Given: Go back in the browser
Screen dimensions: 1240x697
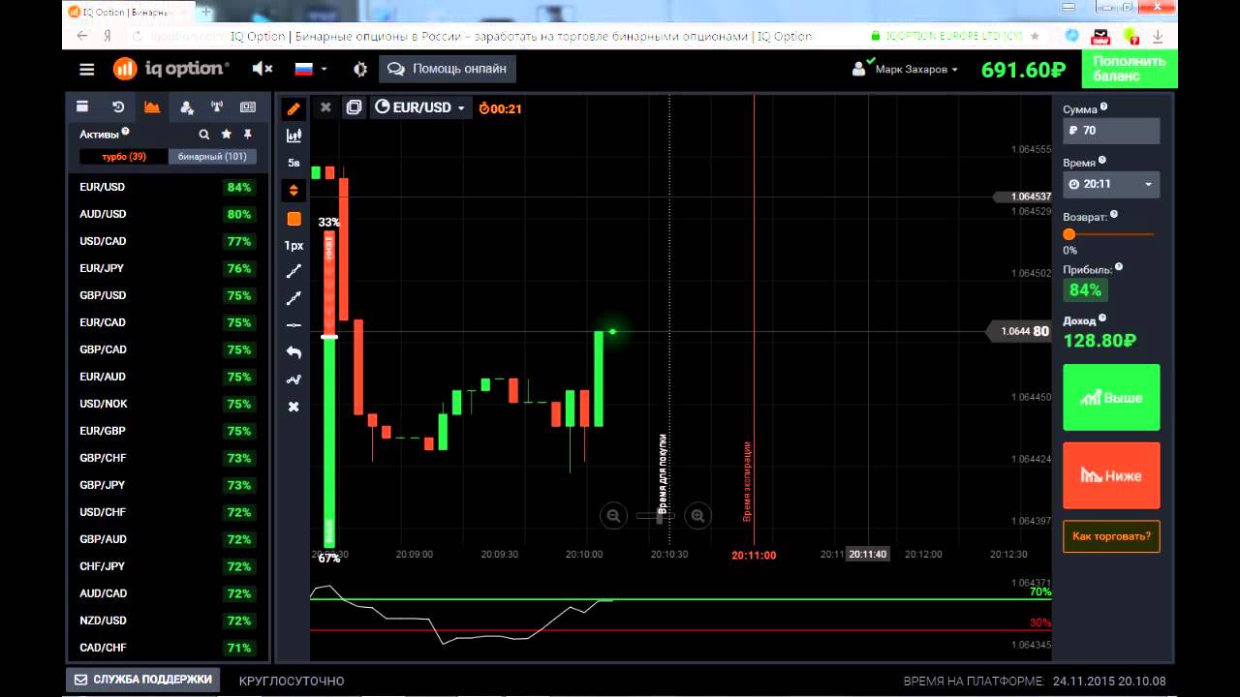Looking at the screenshot, I should pyautogui.click(x=82, y=36).
